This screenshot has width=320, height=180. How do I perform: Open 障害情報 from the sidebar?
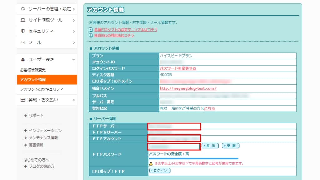(36, 145)
